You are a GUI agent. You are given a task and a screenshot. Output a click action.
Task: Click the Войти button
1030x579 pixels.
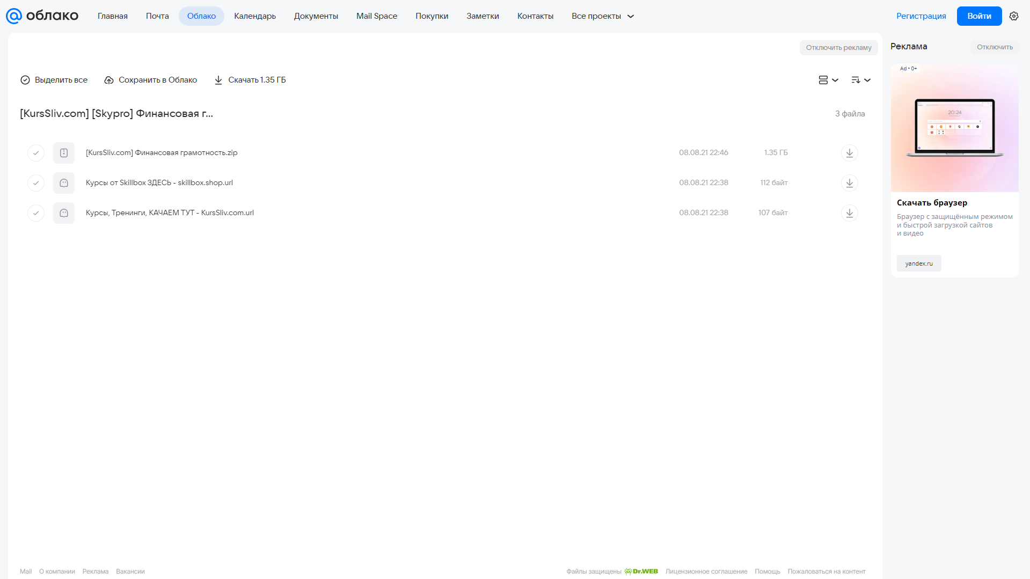tap(979, 16)
